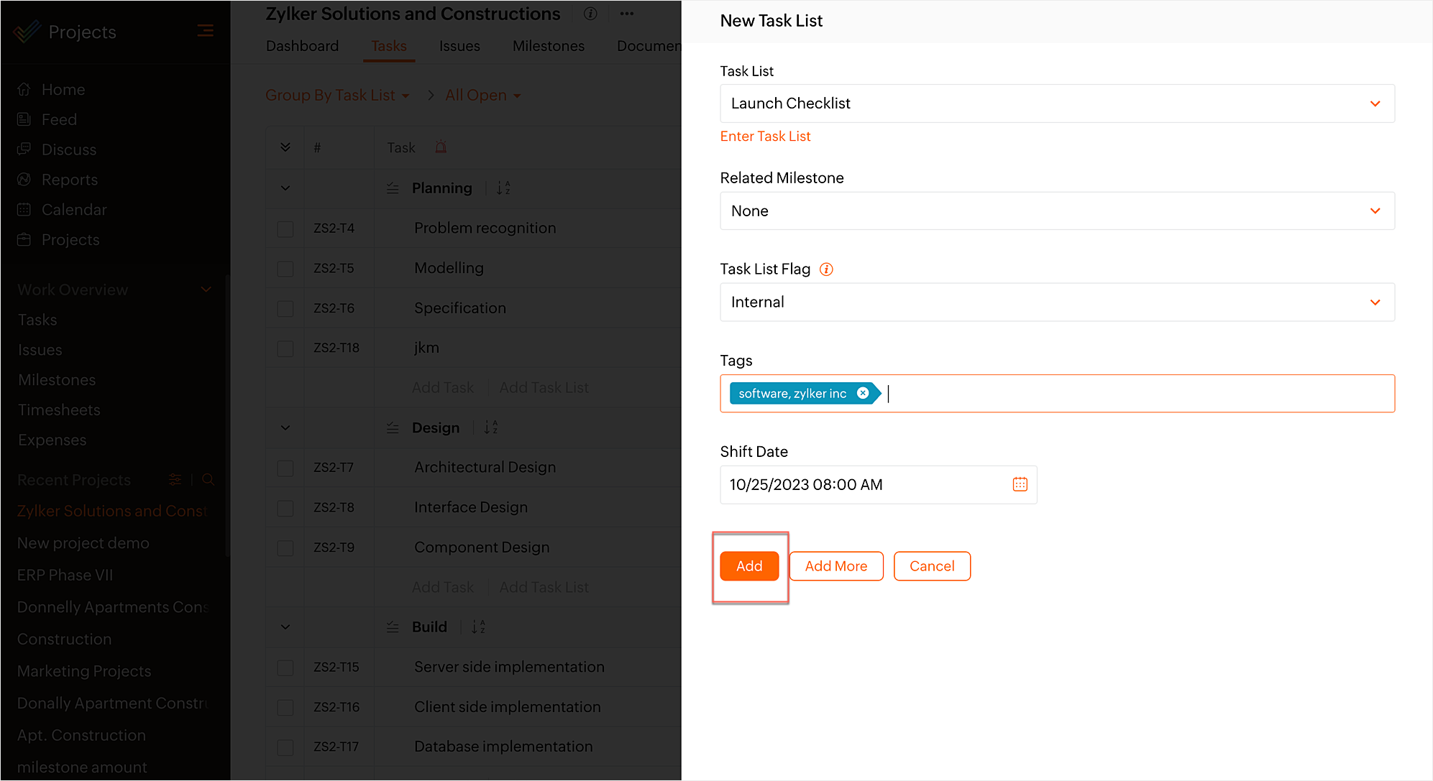Click the Add button
Viewport: 1433px width, 781px height.
[x=748, y=566]
